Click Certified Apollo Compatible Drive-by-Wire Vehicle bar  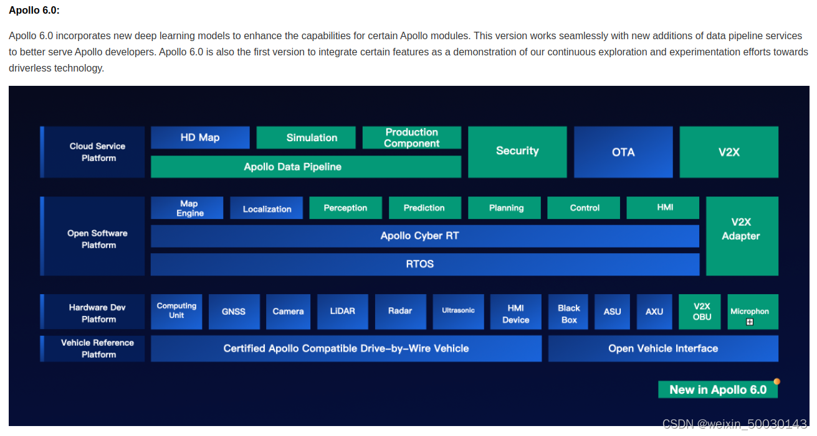346,349
